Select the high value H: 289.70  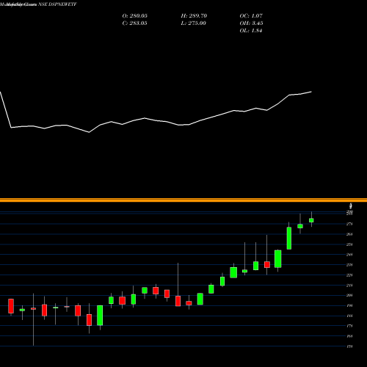pyautogui.click(x=194, y=16)
